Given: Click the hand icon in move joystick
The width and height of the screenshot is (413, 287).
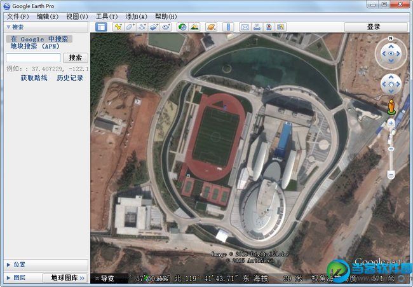Looking at the screenshot, I should [x=391, y=85].
